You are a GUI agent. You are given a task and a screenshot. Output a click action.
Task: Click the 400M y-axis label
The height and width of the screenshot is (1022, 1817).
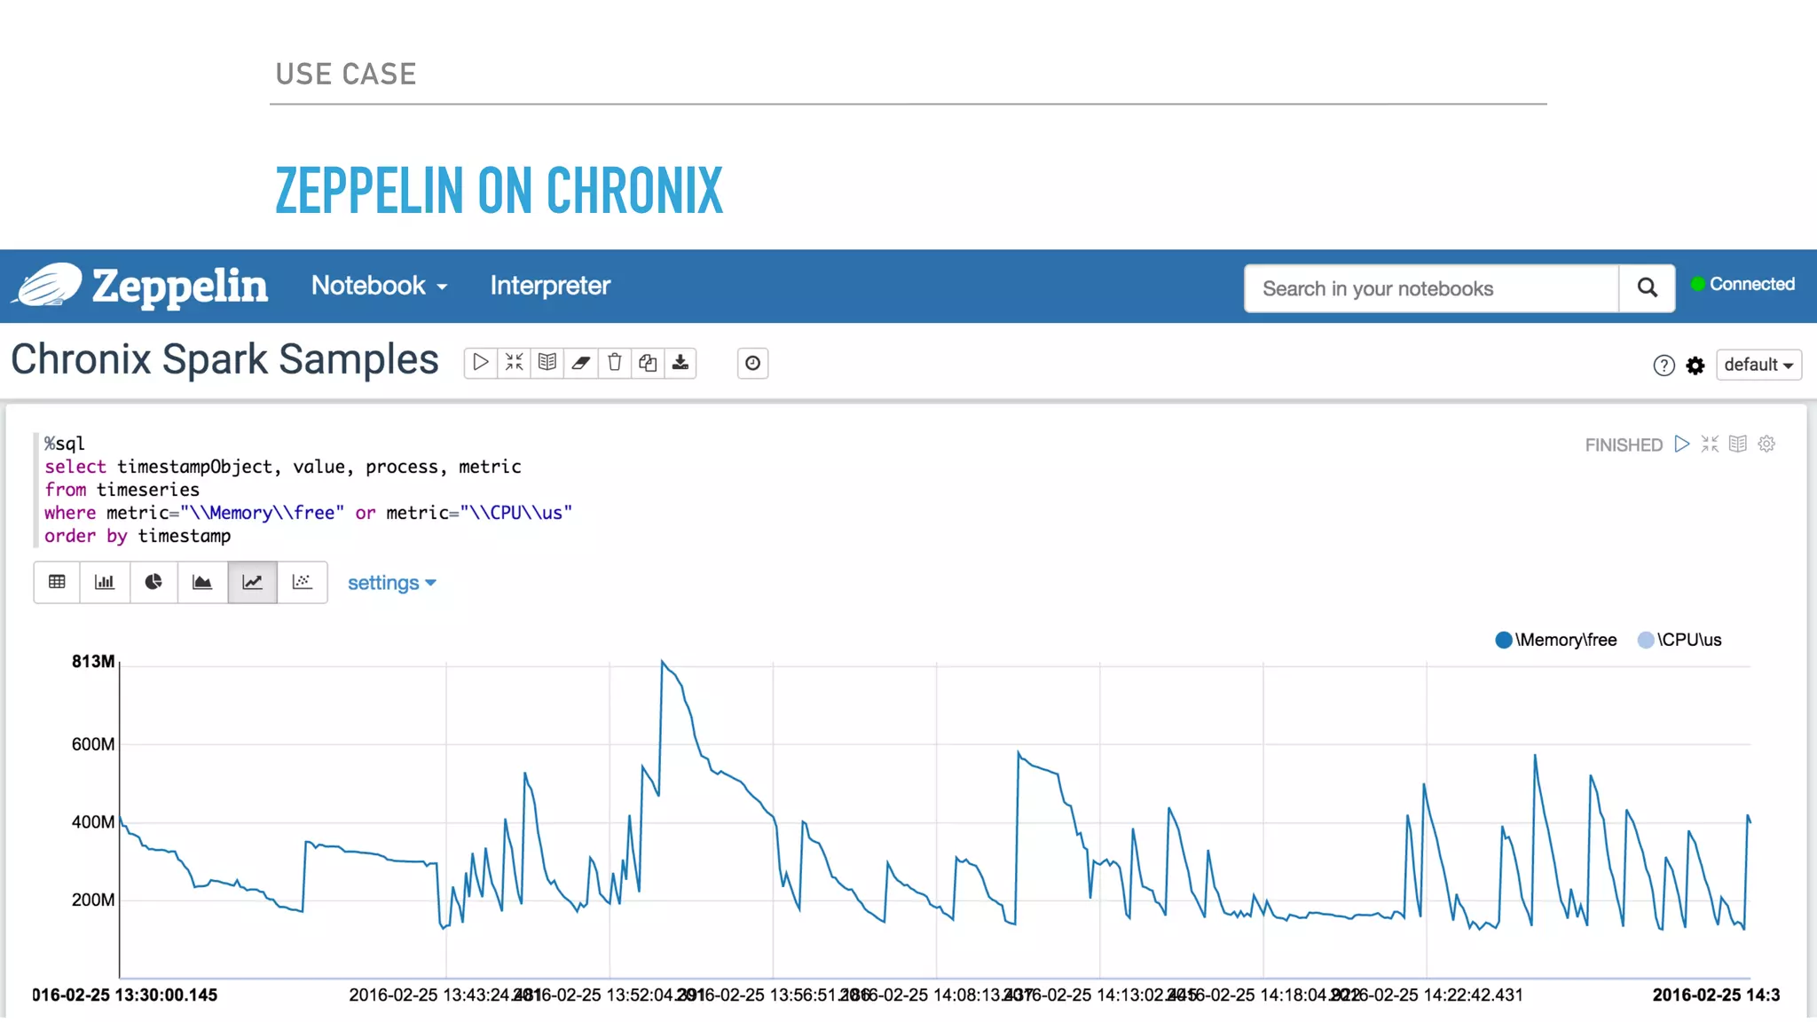tap(93, 822)
